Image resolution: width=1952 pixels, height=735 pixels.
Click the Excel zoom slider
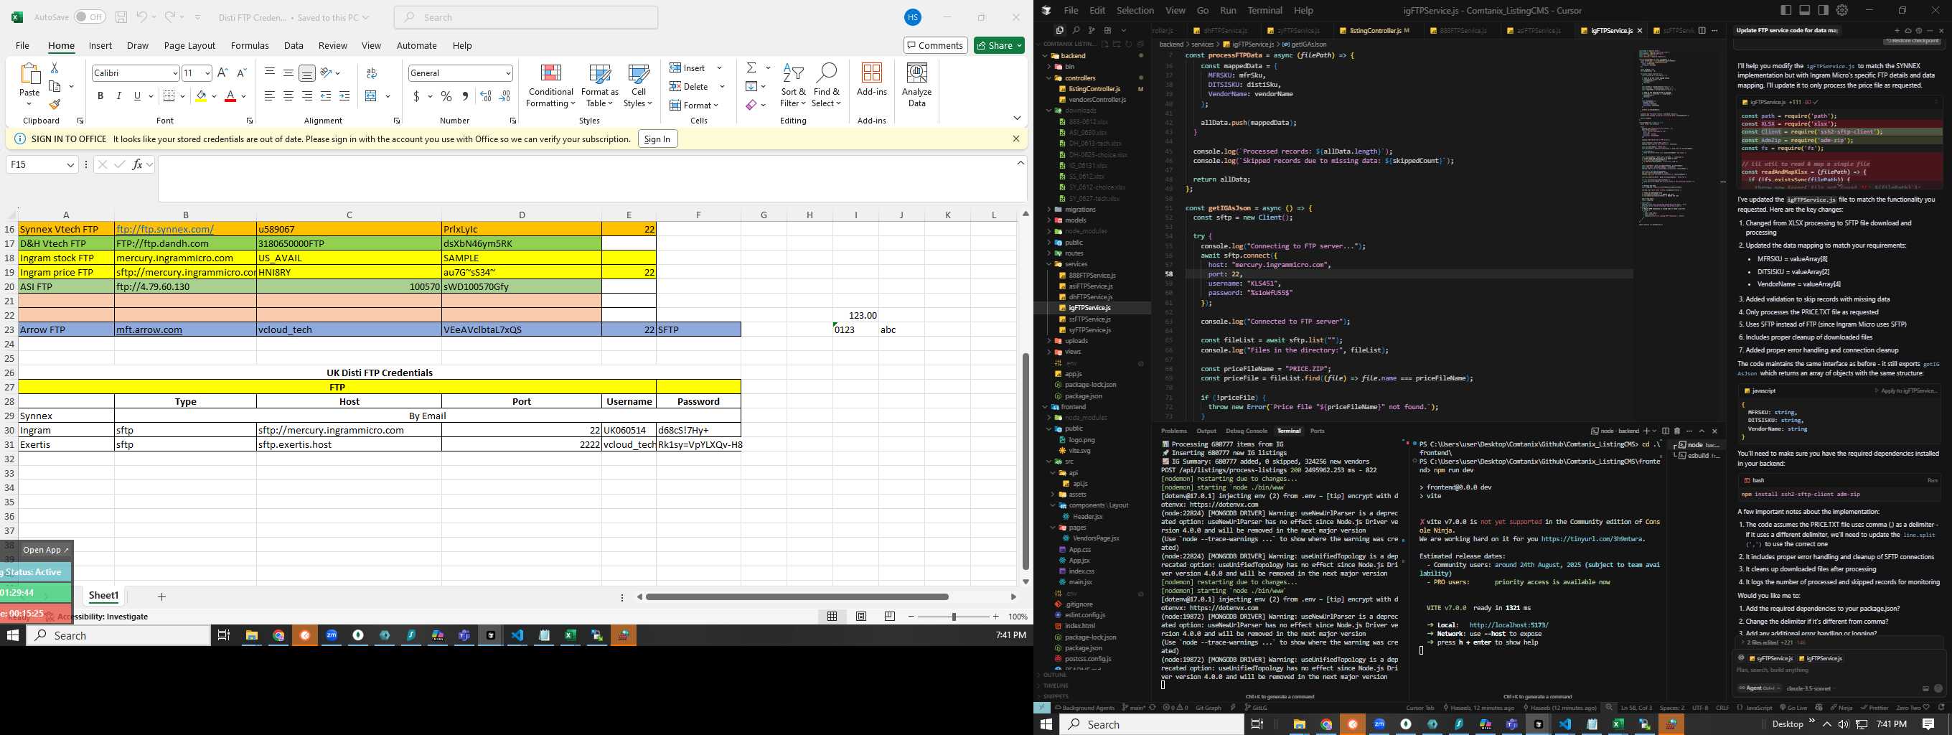pyautogui.click(x=953, y=617)
